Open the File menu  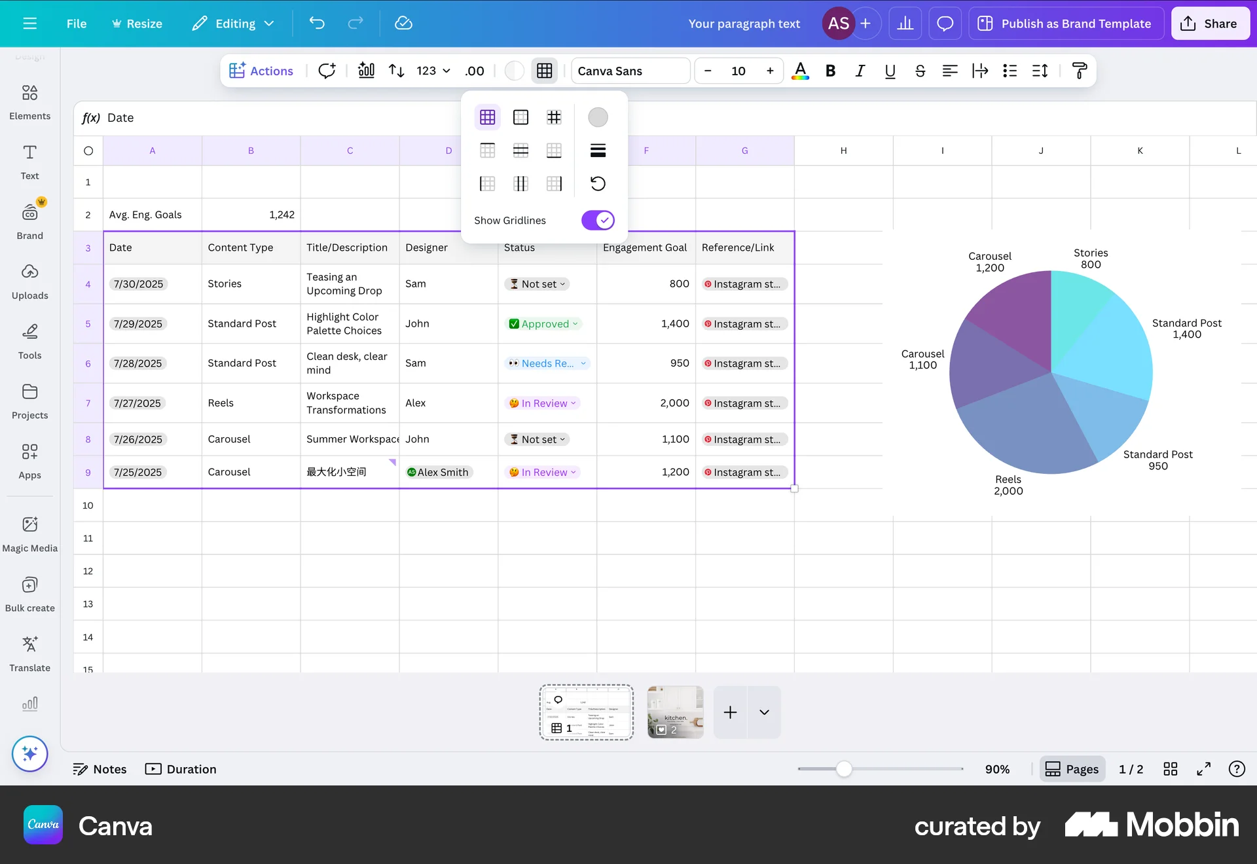pos(76,24)
